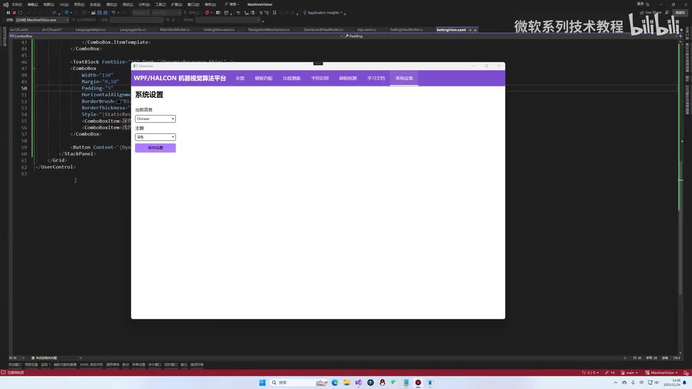692x389 pixels.
Task: Stop debugging with the red stop icon
Action: [x=14, y=12]
